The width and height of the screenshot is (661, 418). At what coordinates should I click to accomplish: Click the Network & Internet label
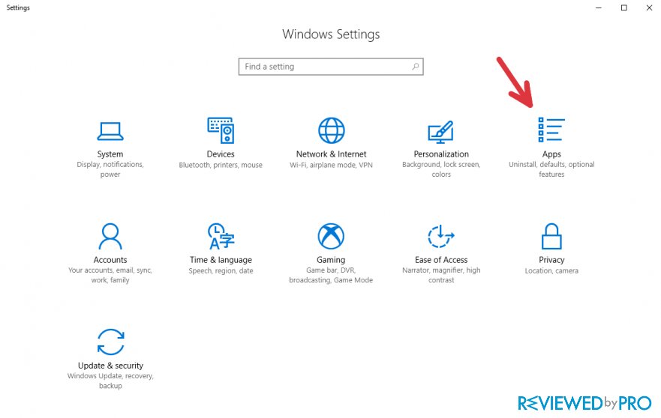[x=331, y=154]
